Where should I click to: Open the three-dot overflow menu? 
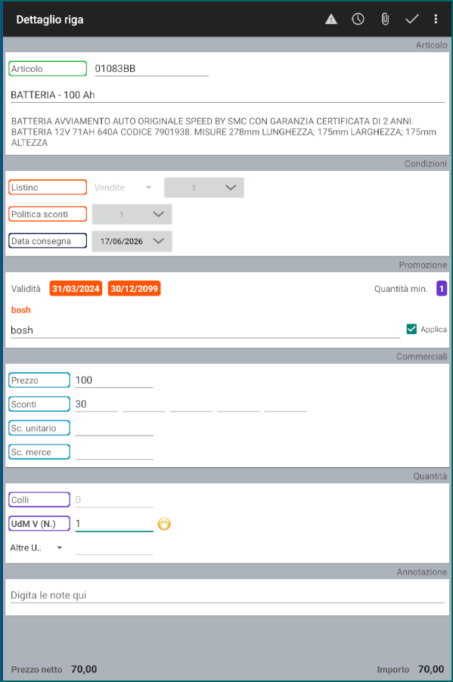click(436, 19)
